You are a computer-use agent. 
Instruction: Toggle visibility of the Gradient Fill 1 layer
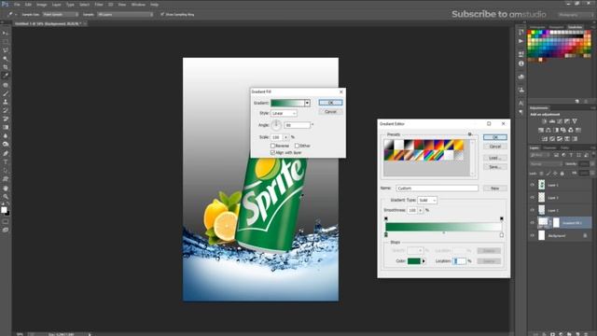point(533,223)
